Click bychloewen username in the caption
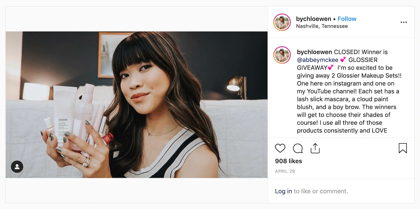Screen dimensions: 420x209 [x=314, y=52]
